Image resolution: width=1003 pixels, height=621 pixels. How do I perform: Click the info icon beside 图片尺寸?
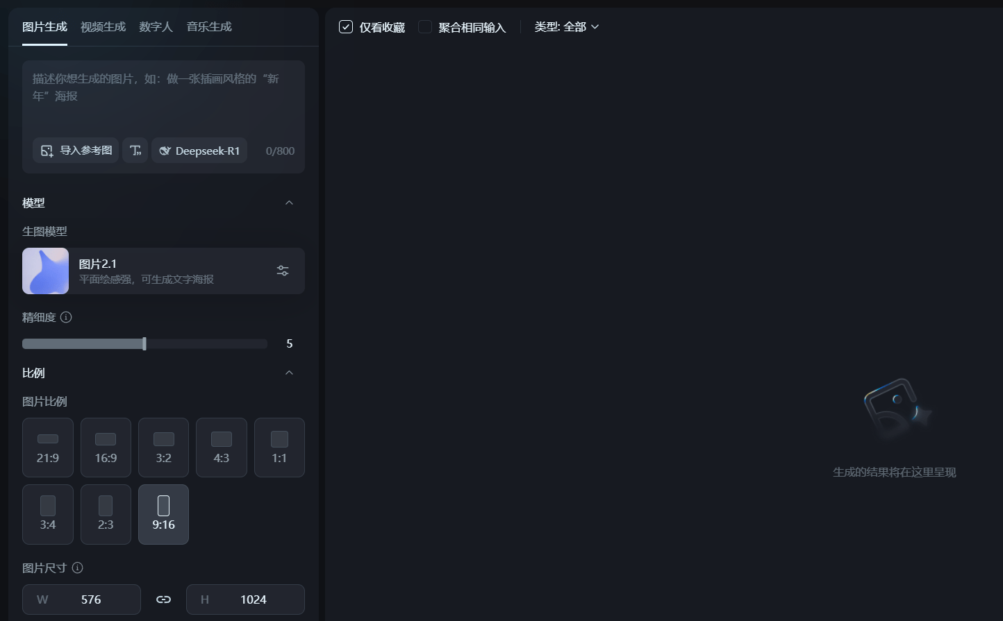pyautogui.click(x=78, y=568)
